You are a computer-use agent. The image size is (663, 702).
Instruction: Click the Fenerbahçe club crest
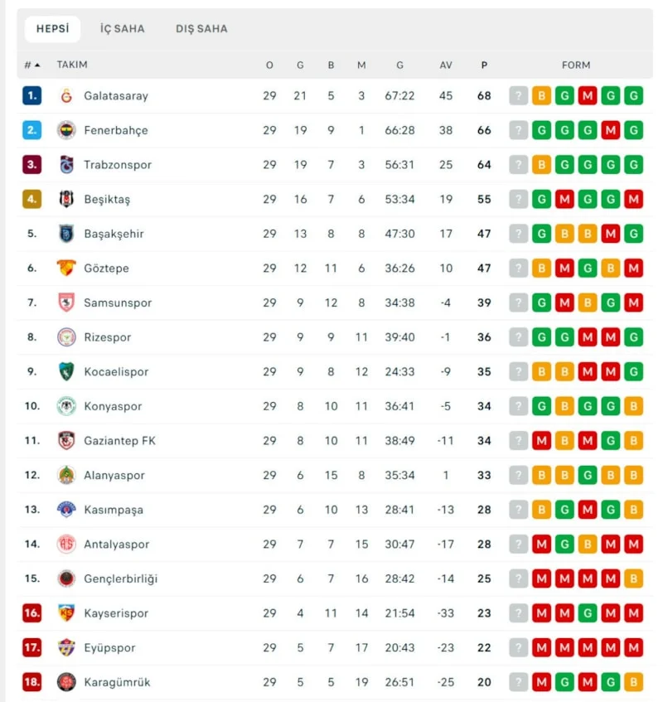coord(66,130)
